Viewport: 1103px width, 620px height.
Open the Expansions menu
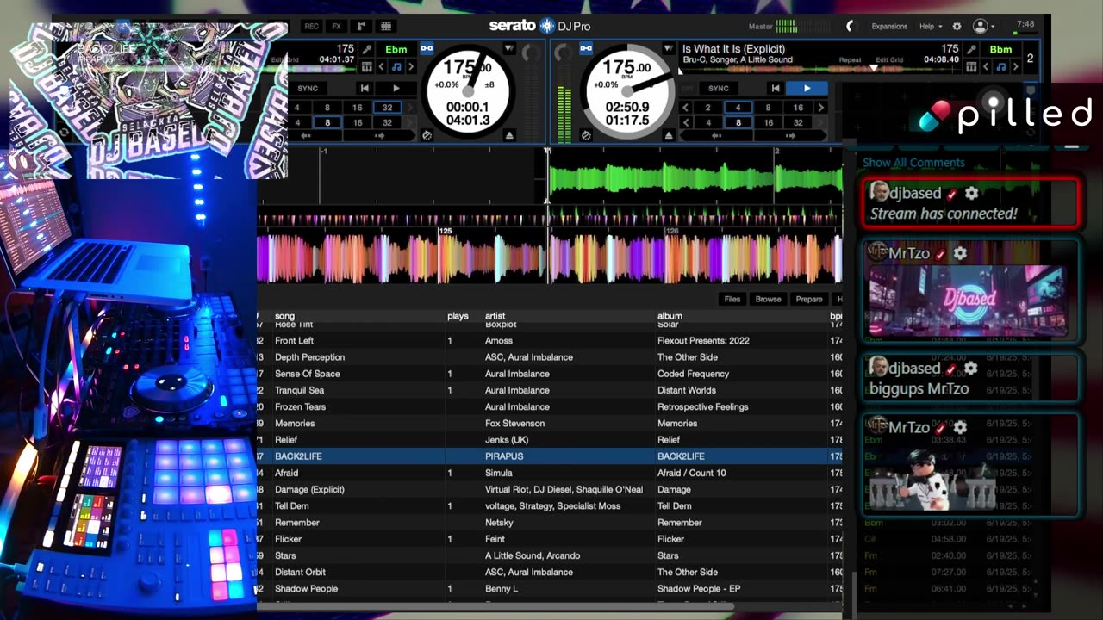tap(889, 27)
